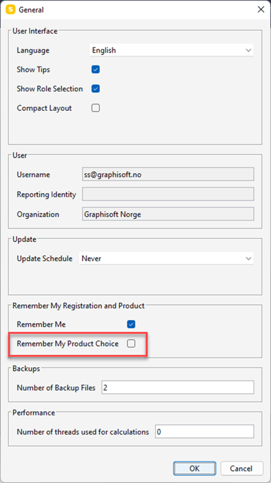271x483 pixels.
Task: Confirm settings with the OK button
Action: pyautogui.click(x=194, y=469)
